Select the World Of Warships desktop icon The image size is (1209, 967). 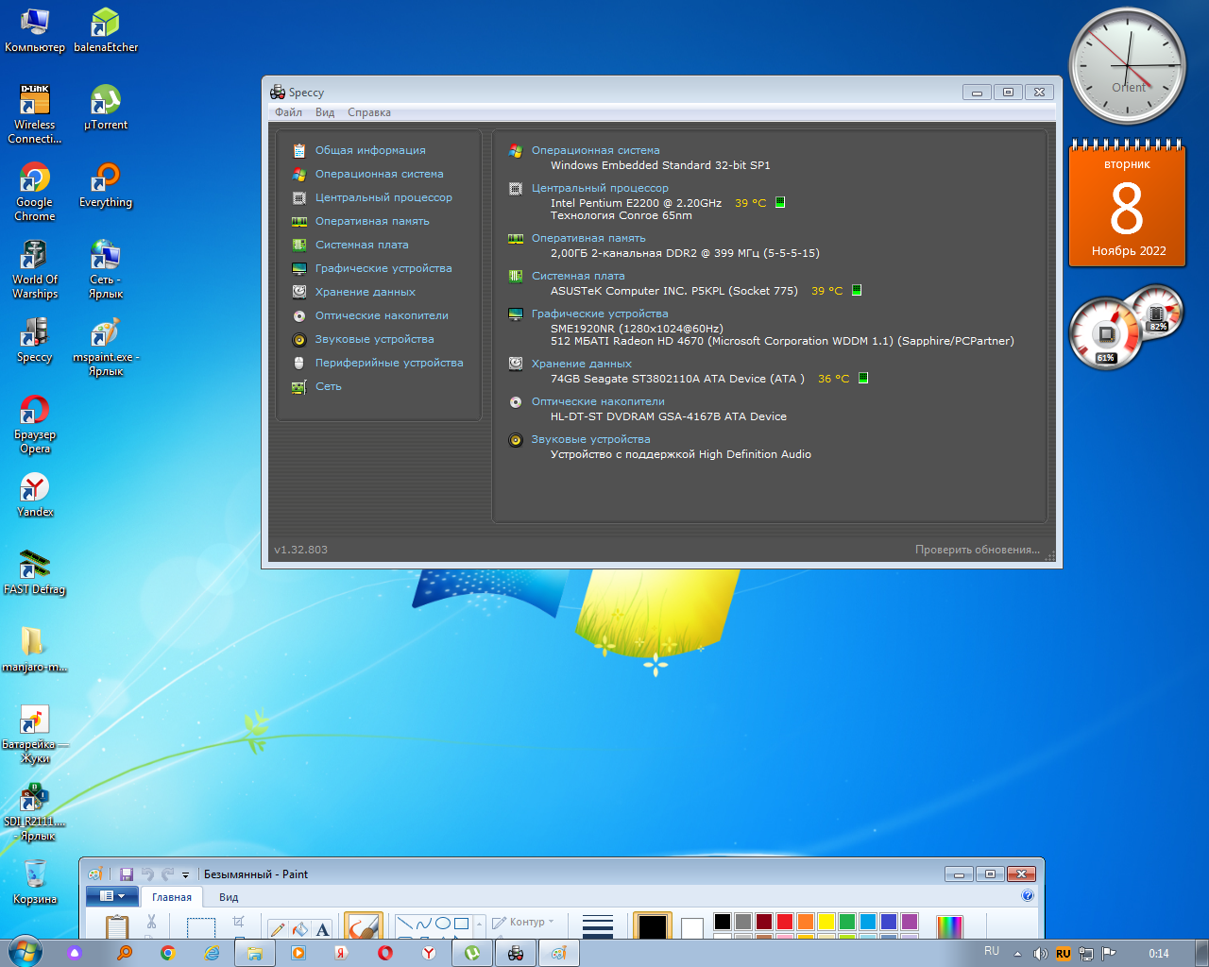tap(35, 269)
